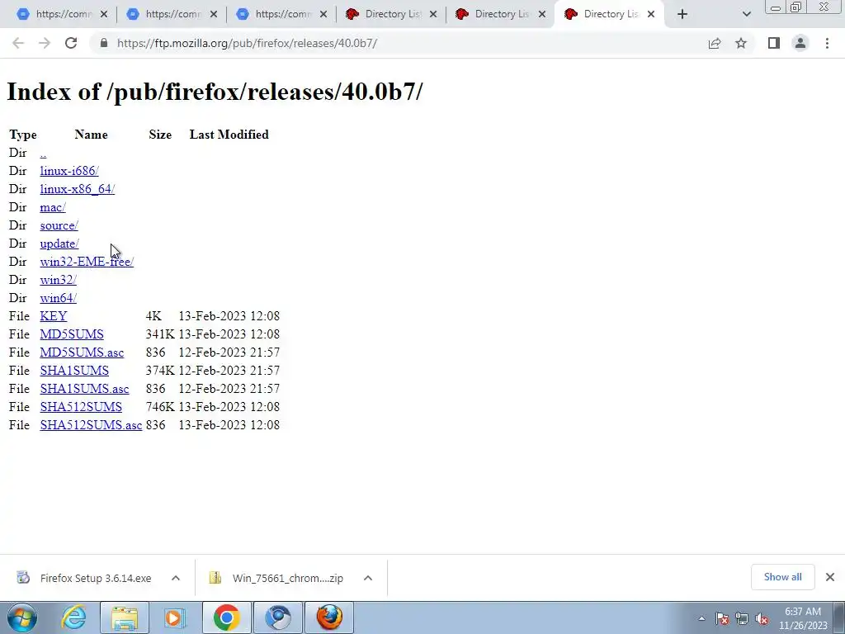Reload the page with the refresh icon

point(71,43)
